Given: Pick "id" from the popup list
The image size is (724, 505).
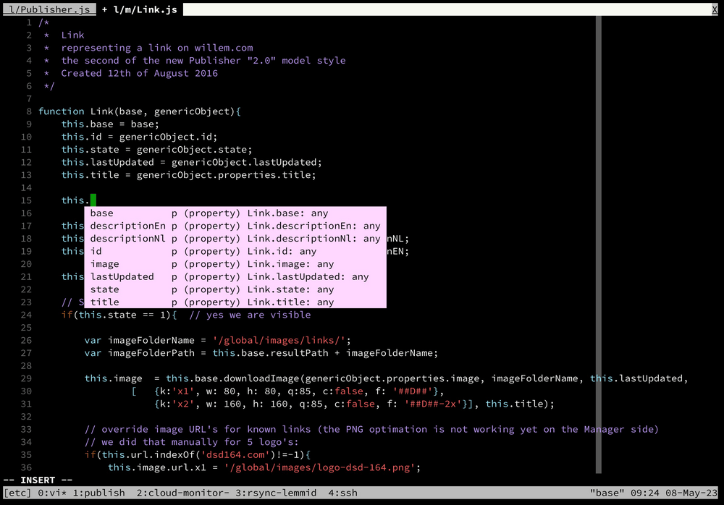Looking at the screenshot, I should coord(95,251).
